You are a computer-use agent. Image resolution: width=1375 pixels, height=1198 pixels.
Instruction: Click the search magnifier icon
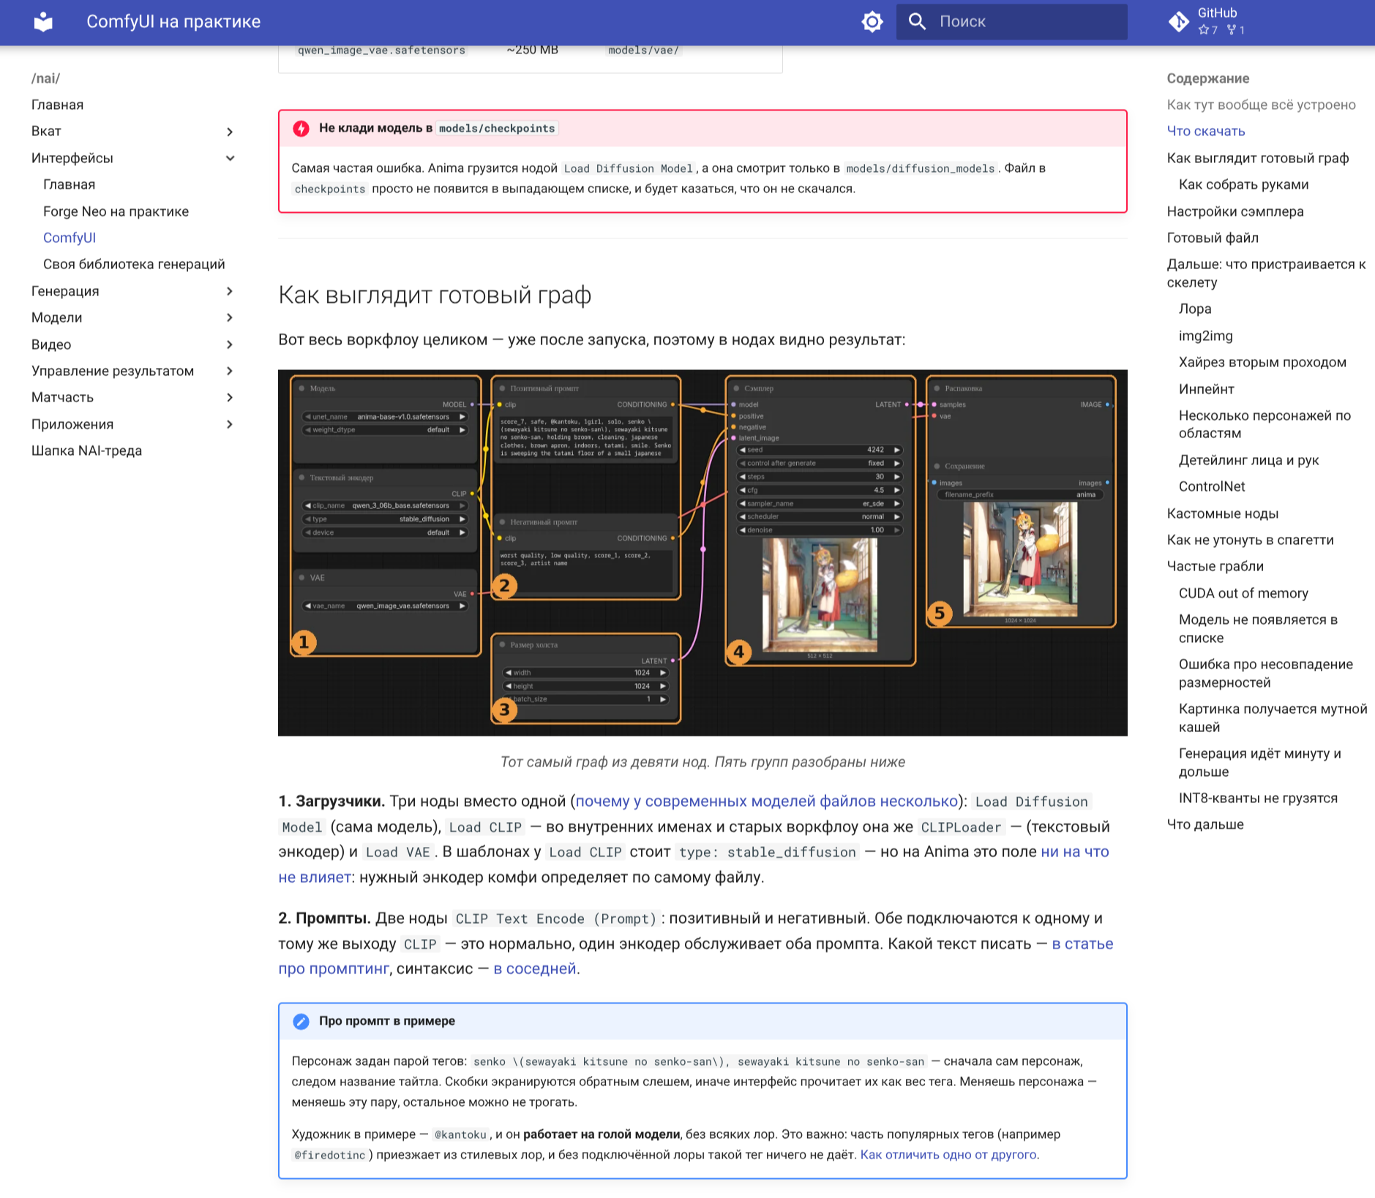click(x=917, y=21)
